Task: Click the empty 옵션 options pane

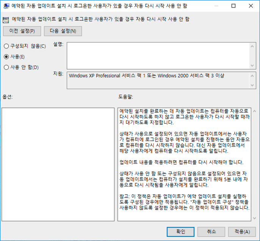Action: (x=58, y=164)
